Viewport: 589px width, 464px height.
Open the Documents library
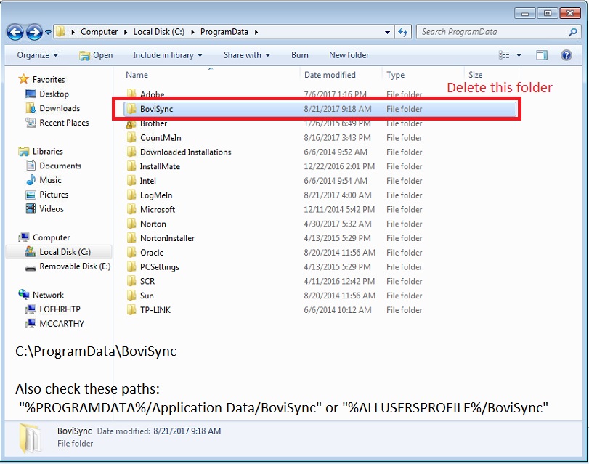[x=60, y=166]
